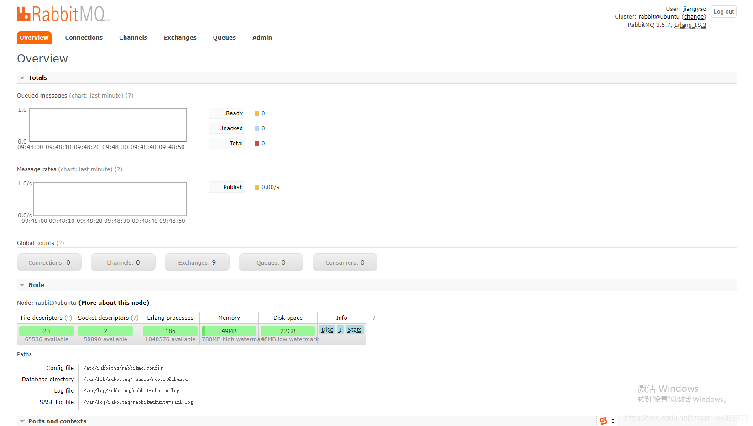Click the Info column header

(341, 318)
